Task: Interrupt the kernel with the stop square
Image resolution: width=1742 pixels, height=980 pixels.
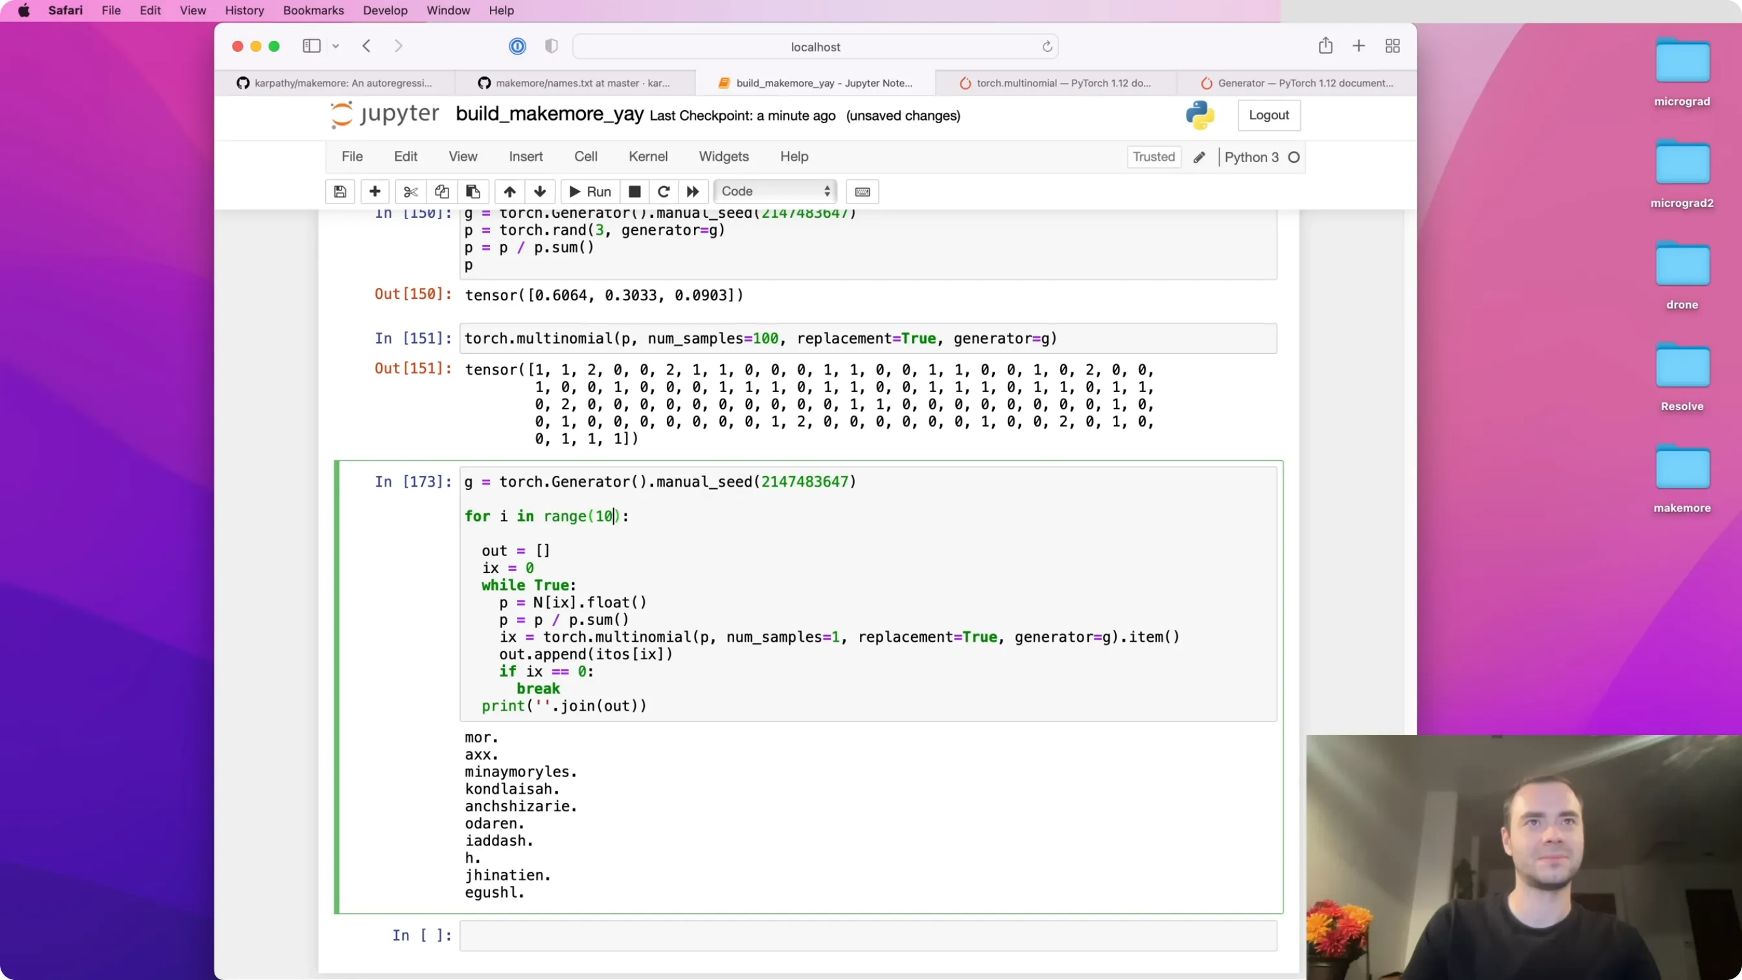Action: point(634,191)
